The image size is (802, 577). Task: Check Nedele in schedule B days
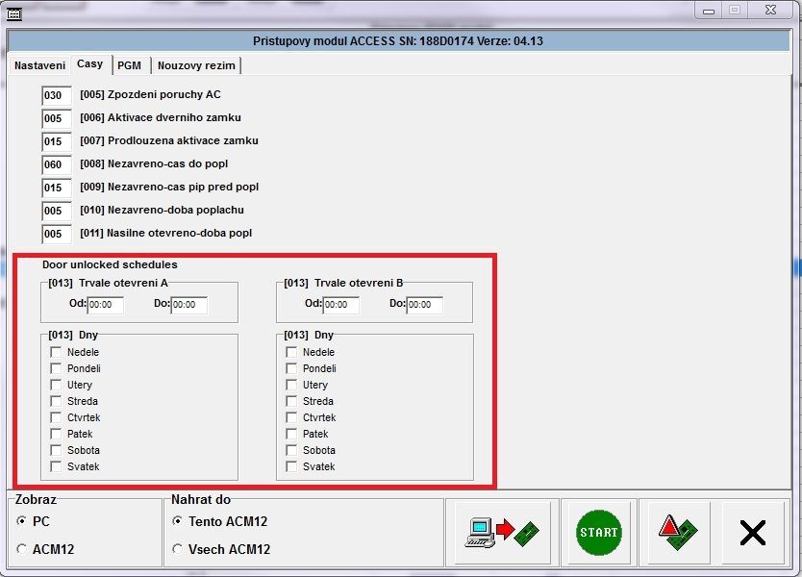(x=291, y=352)
